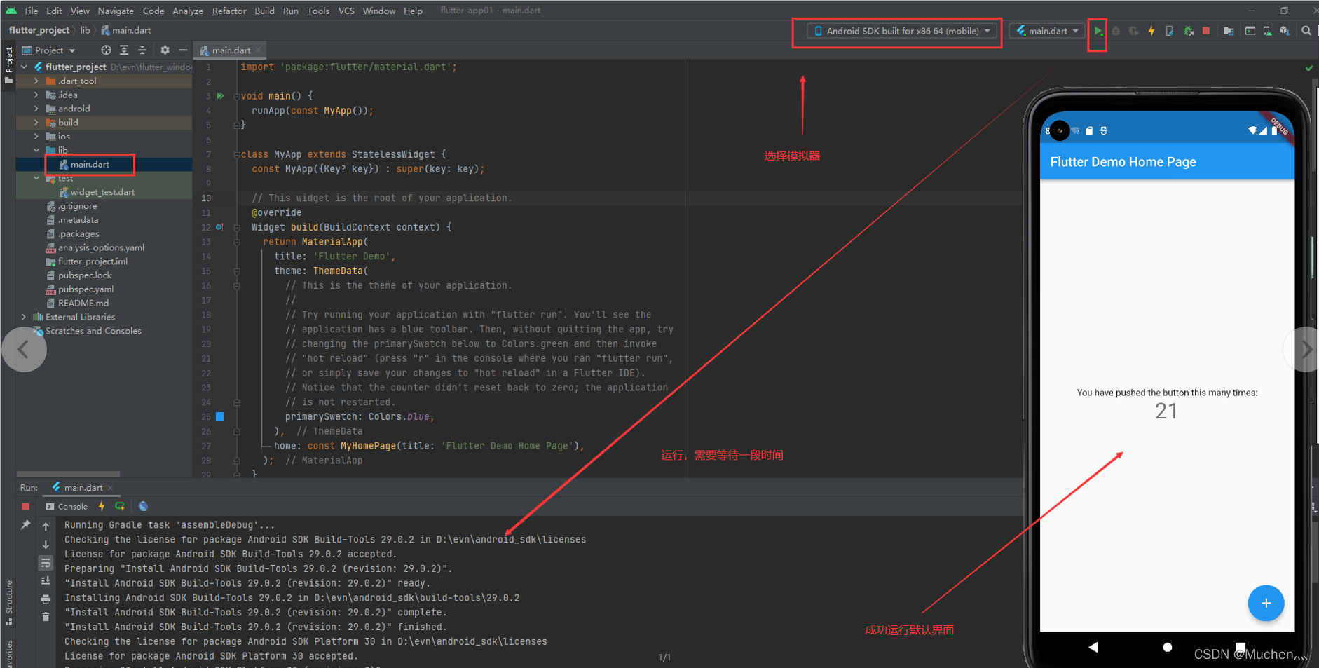The width and height of the screenshot is (1319, 668).
Task: Stop the running app with red square in top toolbar
Action: point(1206,32)
